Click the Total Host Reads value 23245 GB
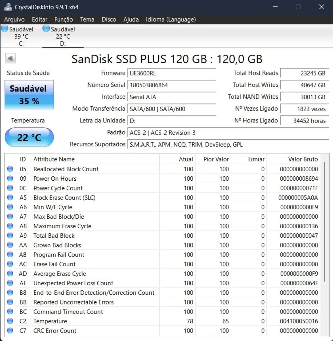333x341 pixels. tap(305, 73)
